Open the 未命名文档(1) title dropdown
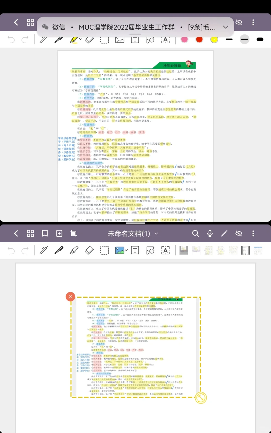271x433 pixels. (x=133, y=234)
